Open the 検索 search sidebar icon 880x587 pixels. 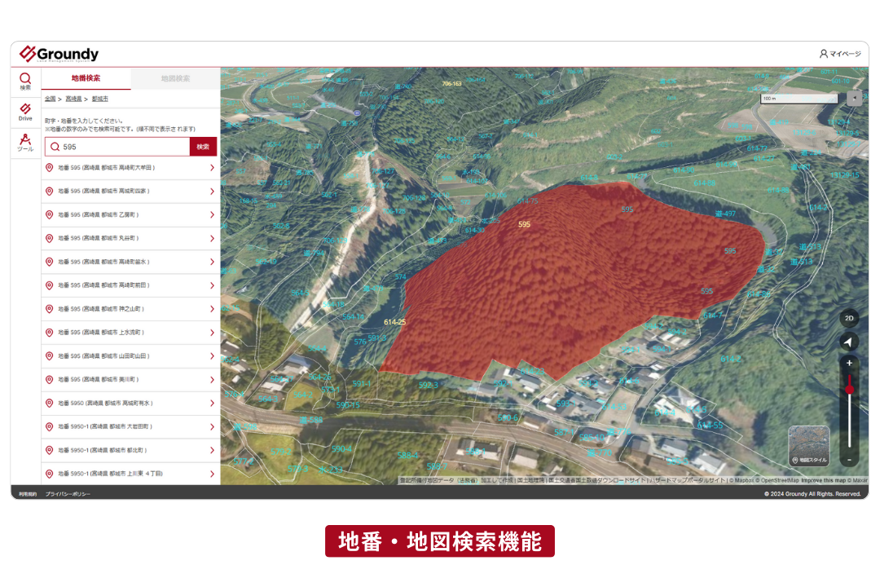coord(25,82)
